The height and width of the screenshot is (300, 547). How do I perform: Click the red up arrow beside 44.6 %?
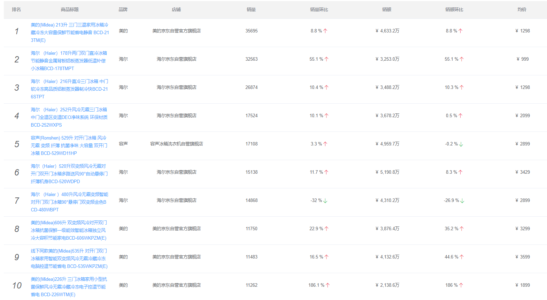point(462,257)
